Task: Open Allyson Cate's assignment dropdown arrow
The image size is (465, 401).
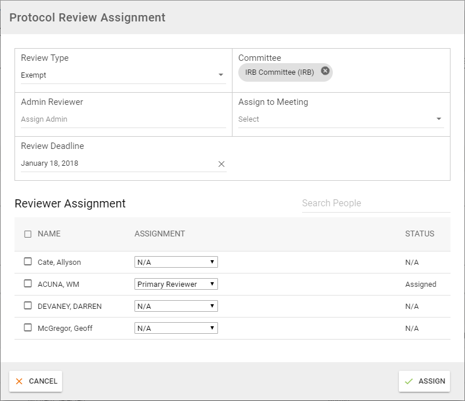Action: point(212,261)
